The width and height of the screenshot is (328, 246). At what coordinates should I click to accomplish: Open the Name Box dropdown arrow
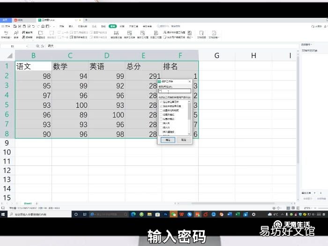pyautogui.click(x=27, y=46)
